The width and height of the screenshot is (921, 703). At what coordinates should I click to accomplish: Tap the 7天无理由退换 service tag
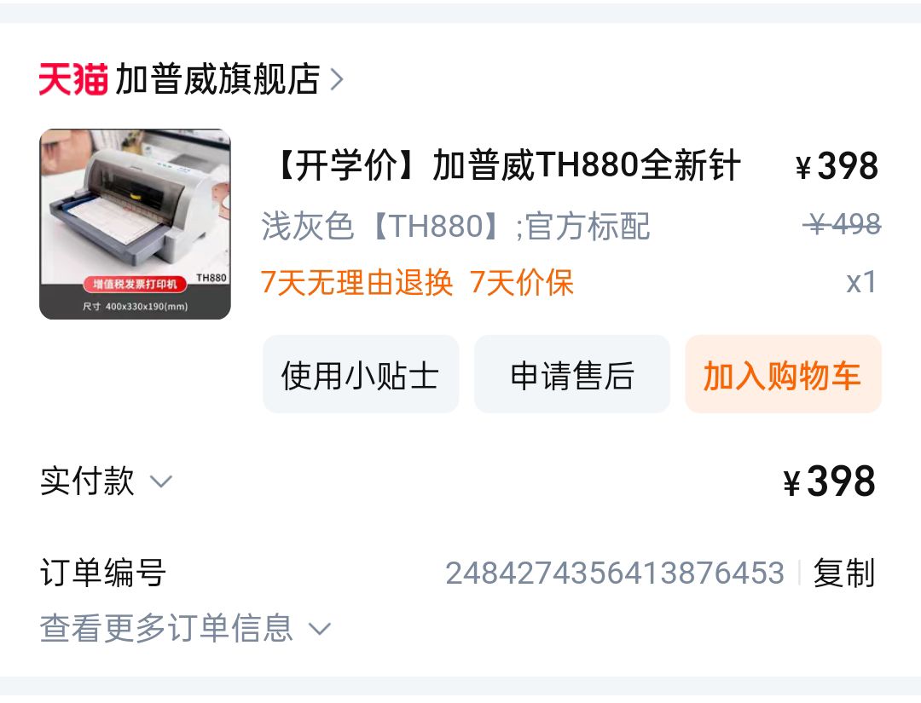pyautogui.click(x=356, y=282)
